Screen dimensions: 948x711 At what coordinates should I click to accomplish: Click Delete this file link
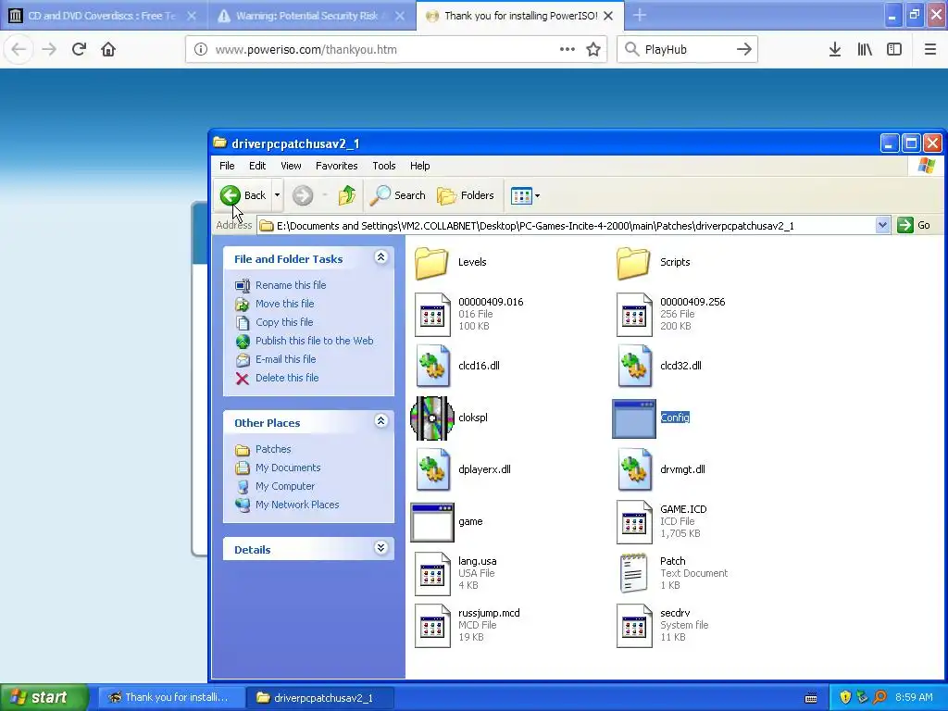pyautogui.click(x=287, y=378)
